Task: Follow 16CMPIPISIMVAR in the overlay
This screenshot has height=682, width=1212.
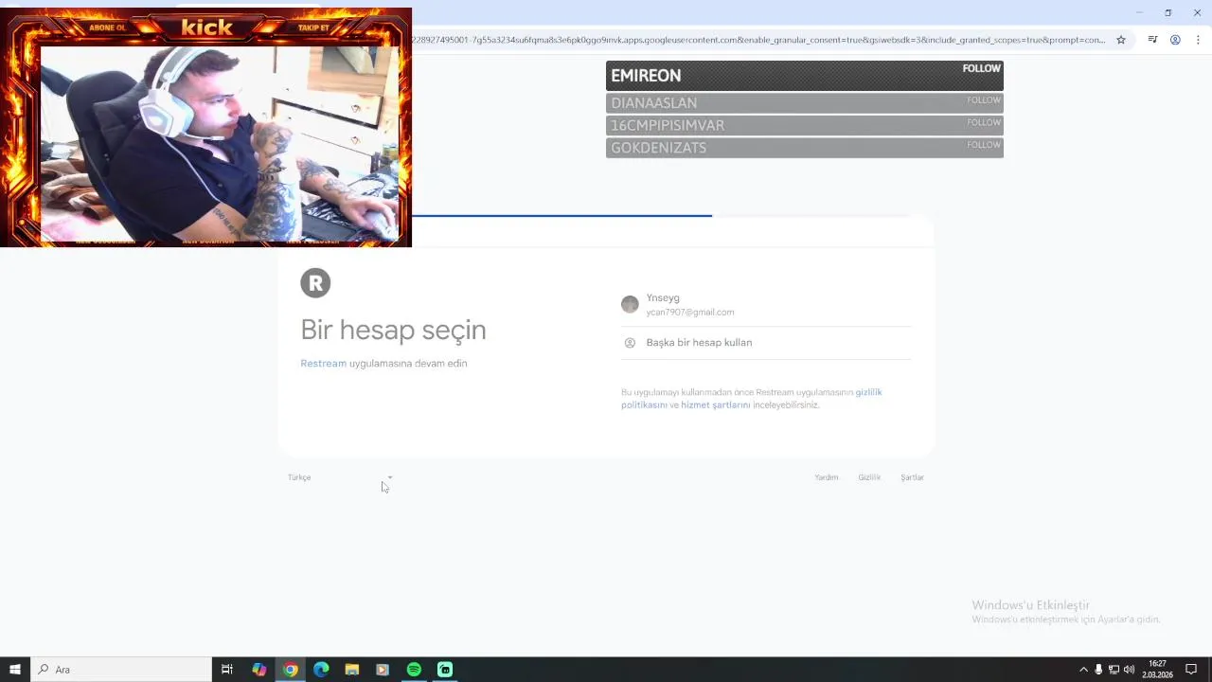Action: [x=983, y=122]
